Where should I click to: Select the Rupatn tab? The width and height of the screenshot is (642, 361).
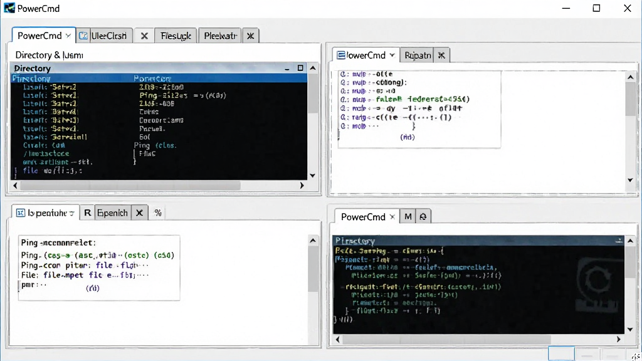417,55
